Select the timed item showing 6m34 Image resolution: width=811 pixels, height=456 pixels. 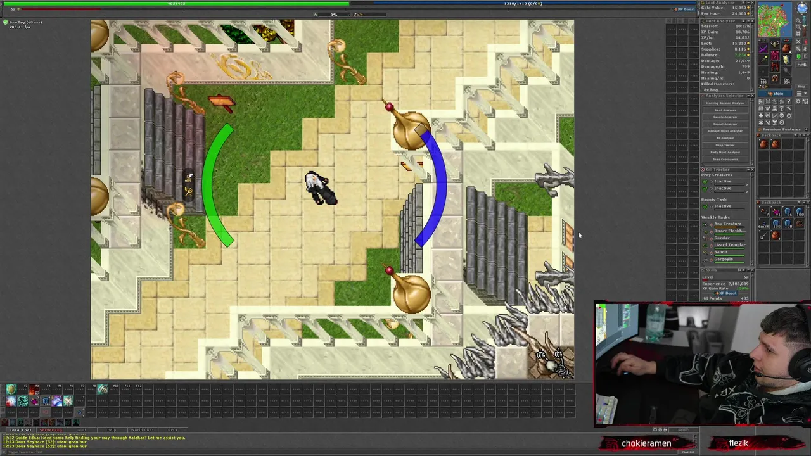click(763, 224)
